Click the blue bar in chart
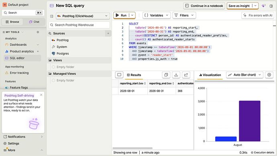 (x=226, y=139)
